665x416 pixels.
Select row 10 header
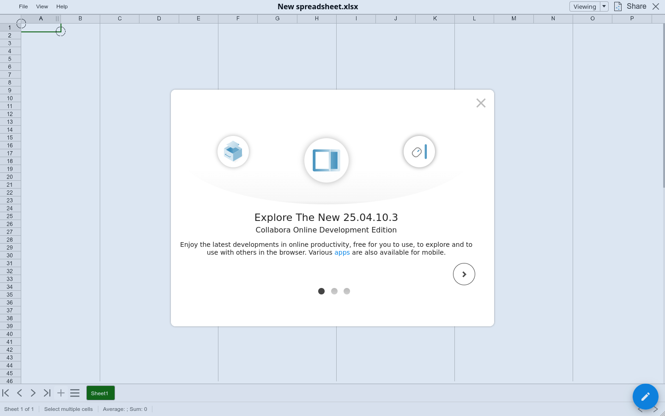click(10, 98)
